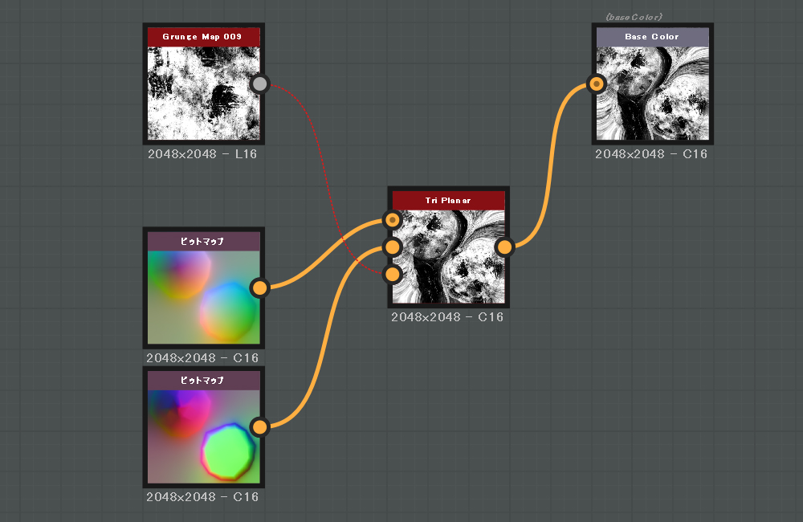Click the Grunge Map 009 gray output connector
The image size is (803, 522).
coord(259,84)
